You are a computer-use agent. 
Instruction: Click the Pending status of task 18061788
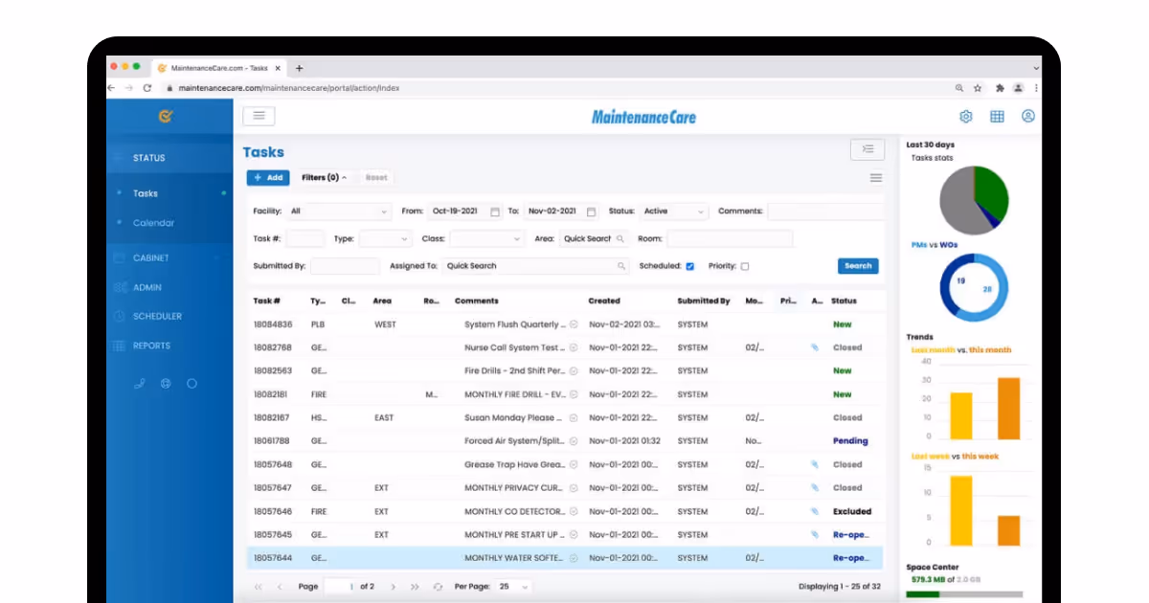click(850, 441)
